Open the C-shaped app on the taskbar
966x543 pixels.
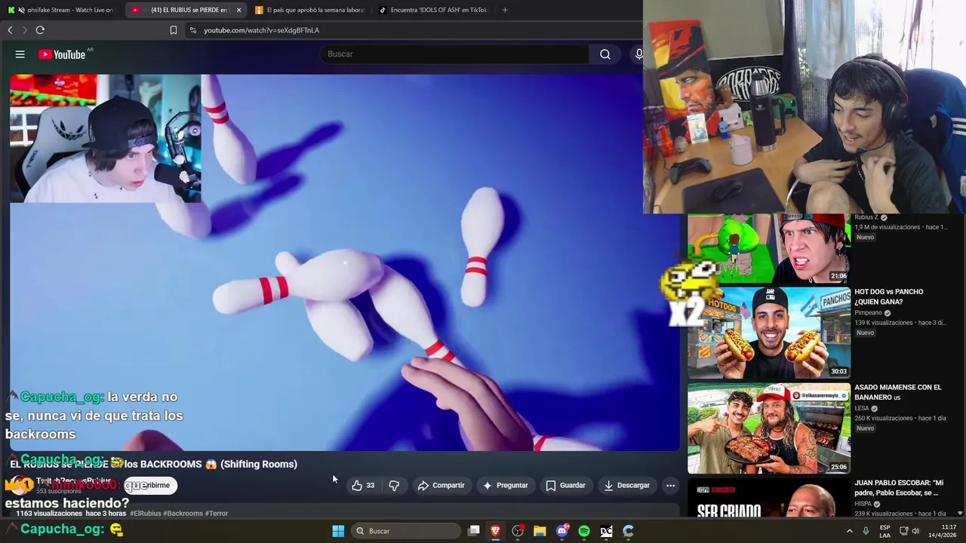click(628, 531)
